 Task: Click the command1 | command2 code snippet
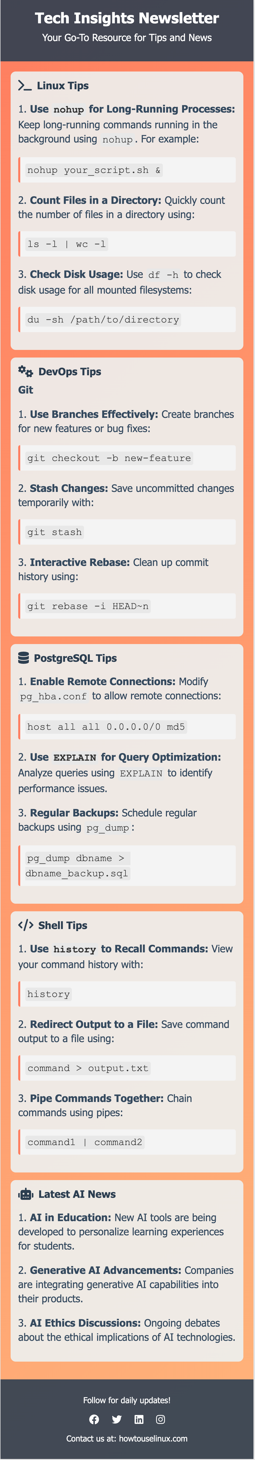click(85, 1142)
